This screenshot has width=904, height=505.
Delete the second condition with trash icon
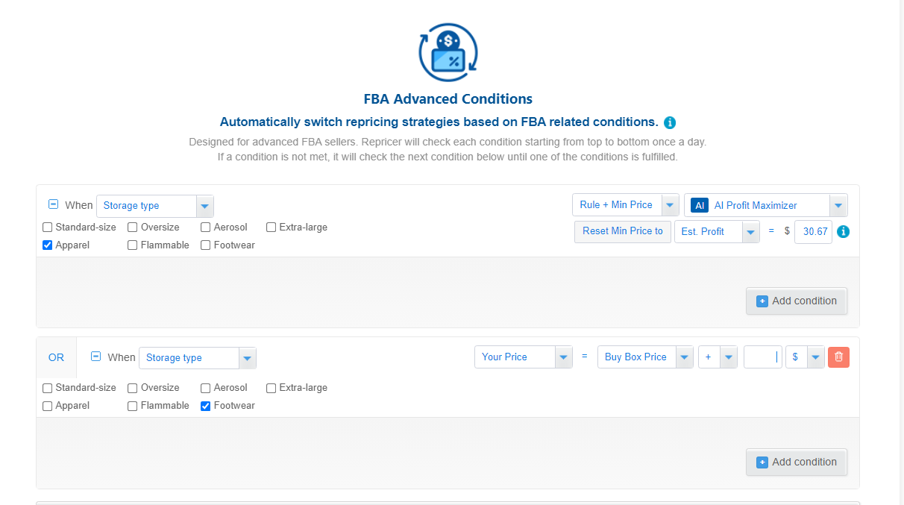[x=838, y=357]
